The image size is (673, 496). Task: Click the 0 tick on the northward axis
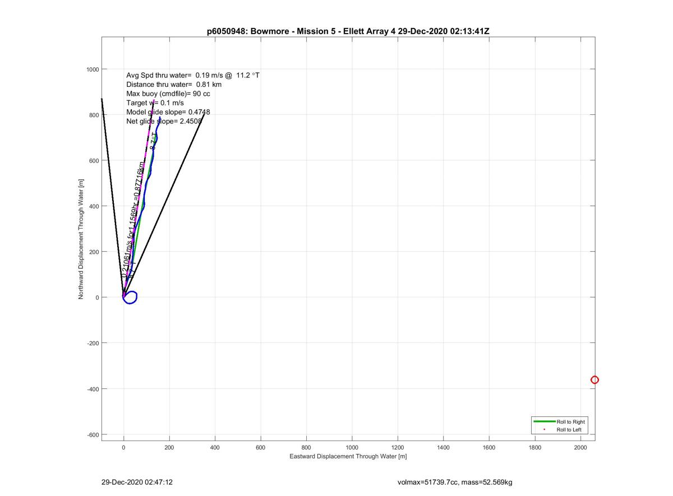98,298
